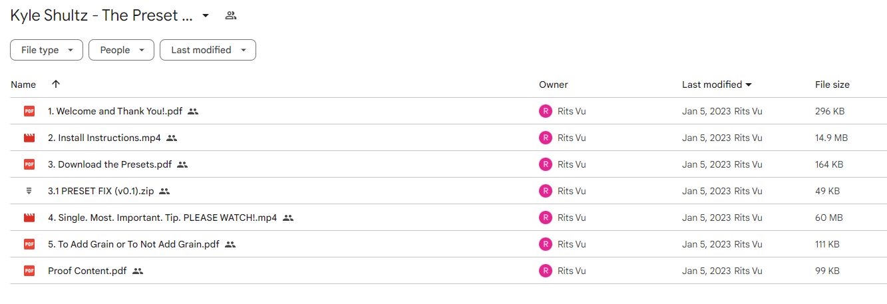Open the People filter dropdown
Viewport: 887px width, 304px height.
coord(121,50)
